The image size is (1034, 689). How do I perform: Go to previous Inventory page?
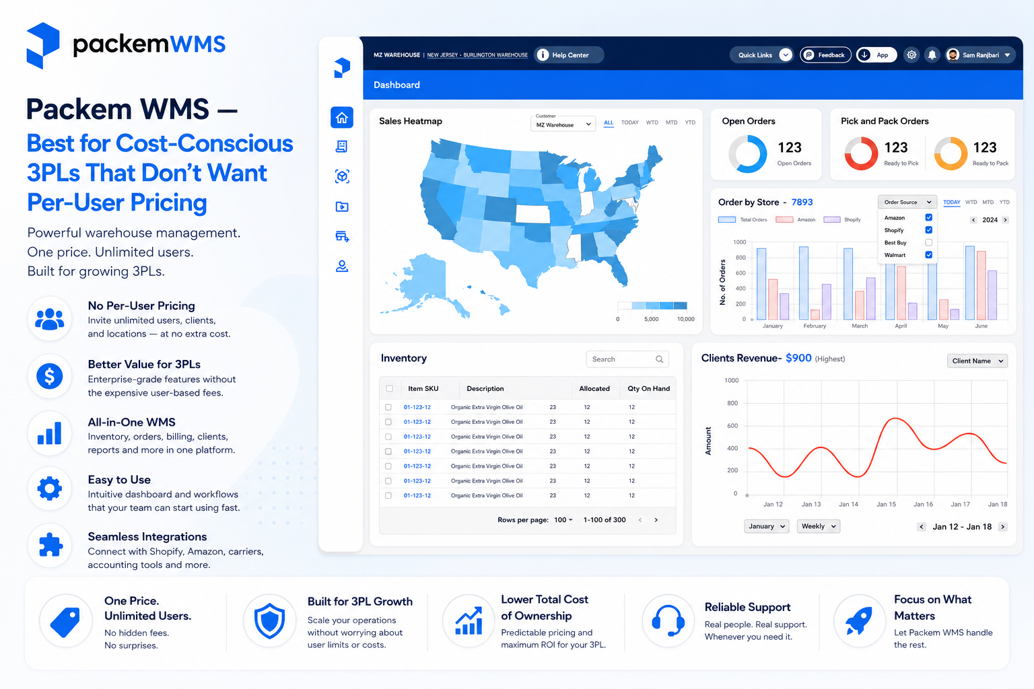tap(640, 520)
